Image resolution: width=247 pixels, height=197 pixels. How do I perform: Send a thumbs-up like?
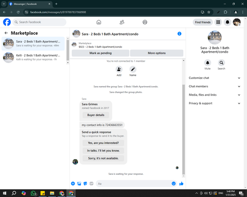(x=181, y=184)
